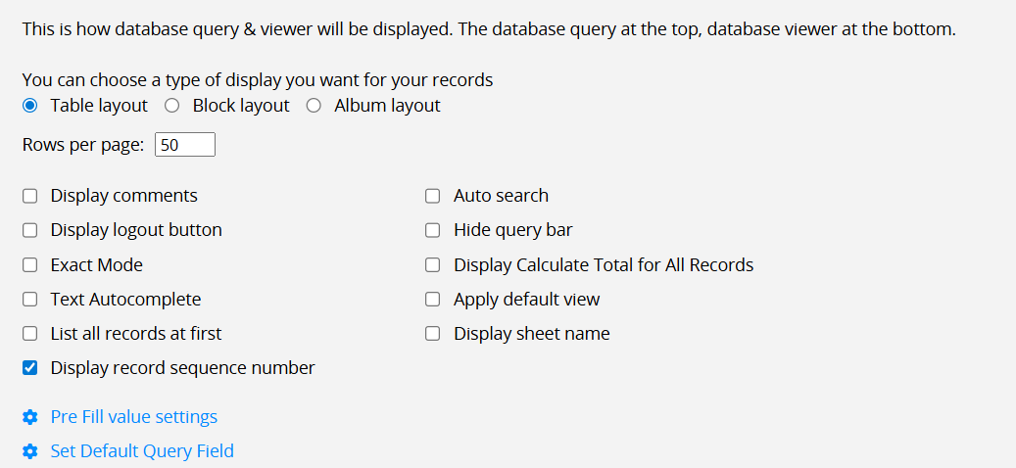This screenshot has height=468, width=1016.
Task: Open the Pre Fill value settings link
Action: click(133, 417)
